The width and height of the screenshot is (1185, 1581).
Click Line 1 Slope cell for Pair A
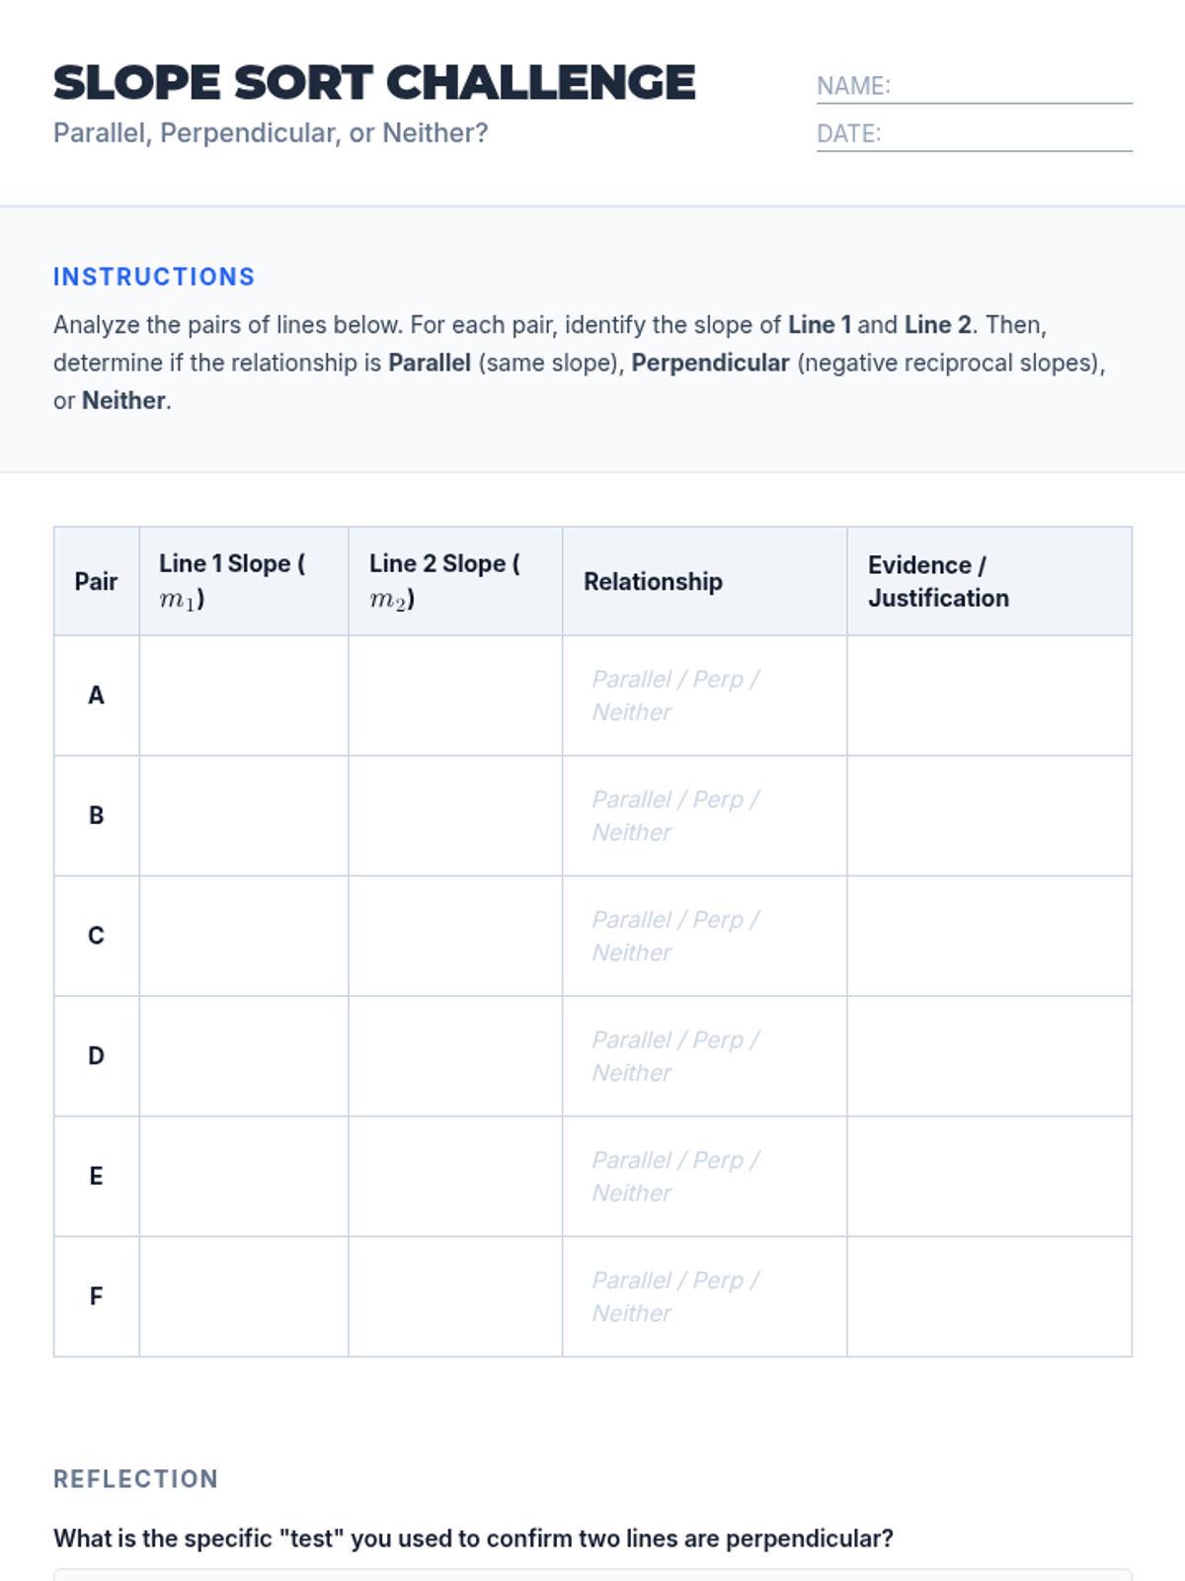click(x=244, y=696)
